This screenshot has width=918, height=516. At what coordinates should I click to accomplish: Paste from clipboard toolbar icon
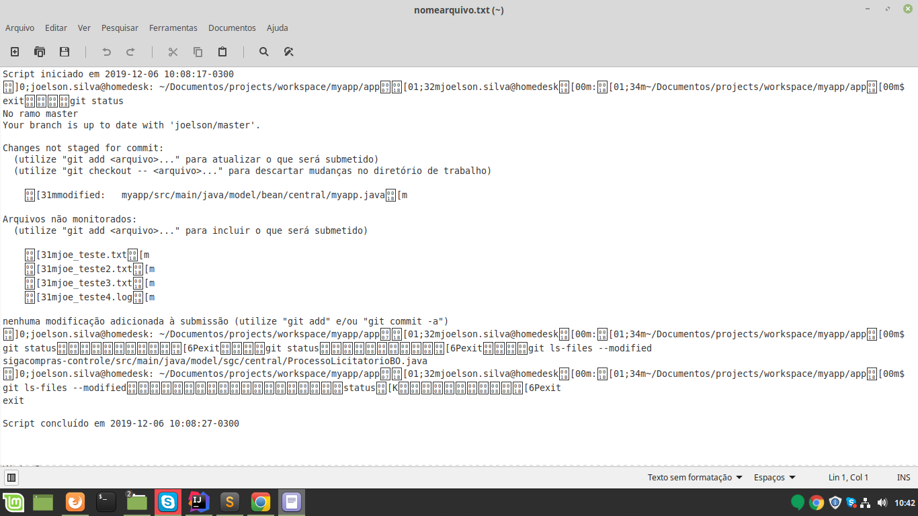pos(222,52)
